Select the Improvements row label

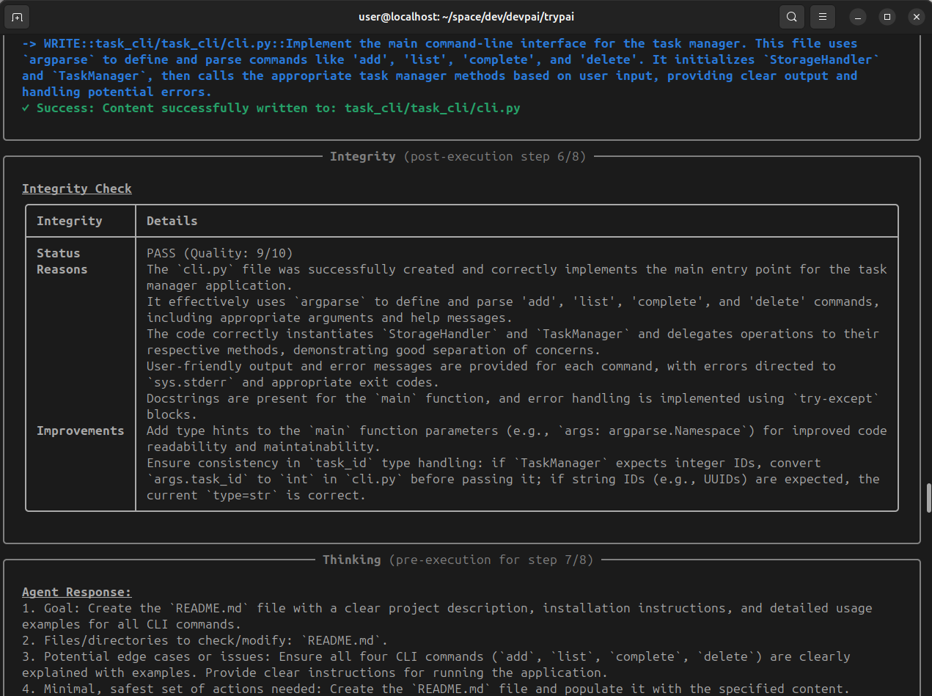click(x=81, y=431)
